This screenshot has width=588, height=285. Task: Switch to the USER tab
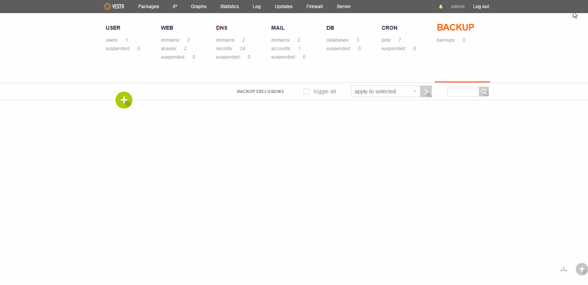pyautogui.click(x=113, y=28)
